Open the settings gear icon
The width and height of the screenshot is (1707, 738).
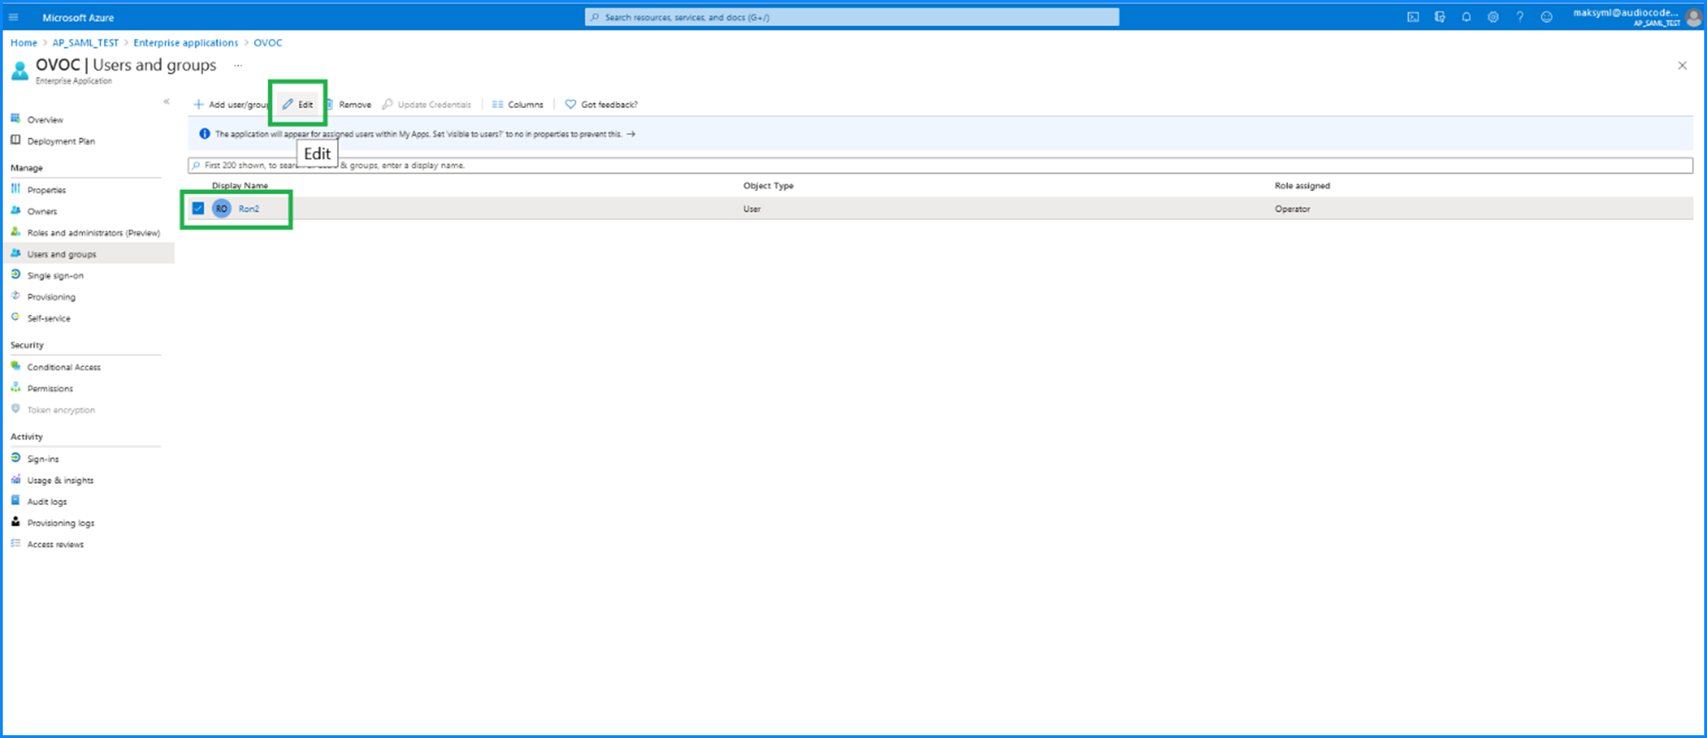(x=1492, y=17)
